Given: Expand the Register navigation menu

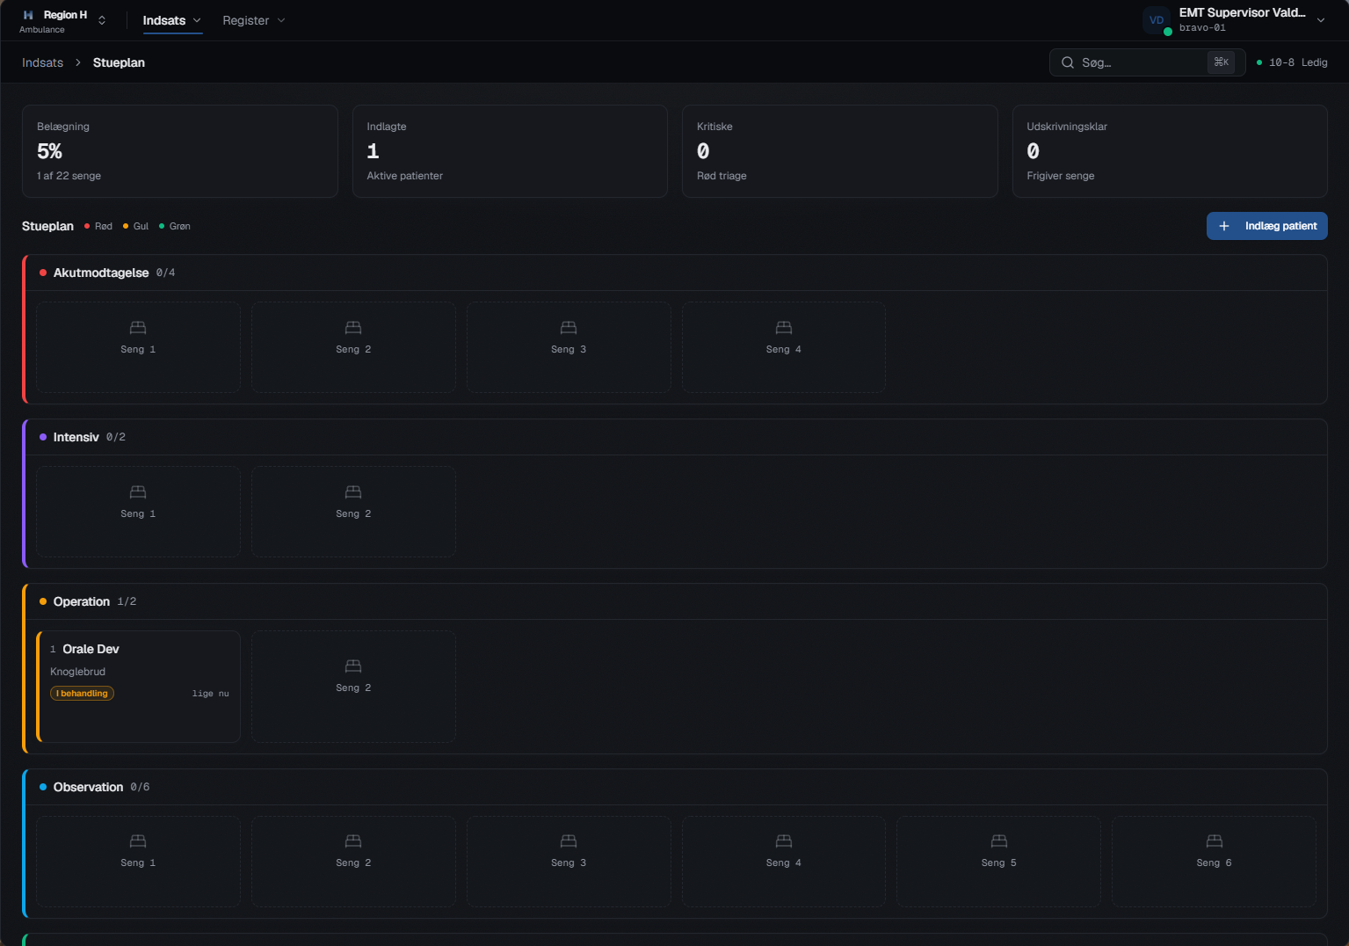Looking at the screenshot, I should [253, 20].
